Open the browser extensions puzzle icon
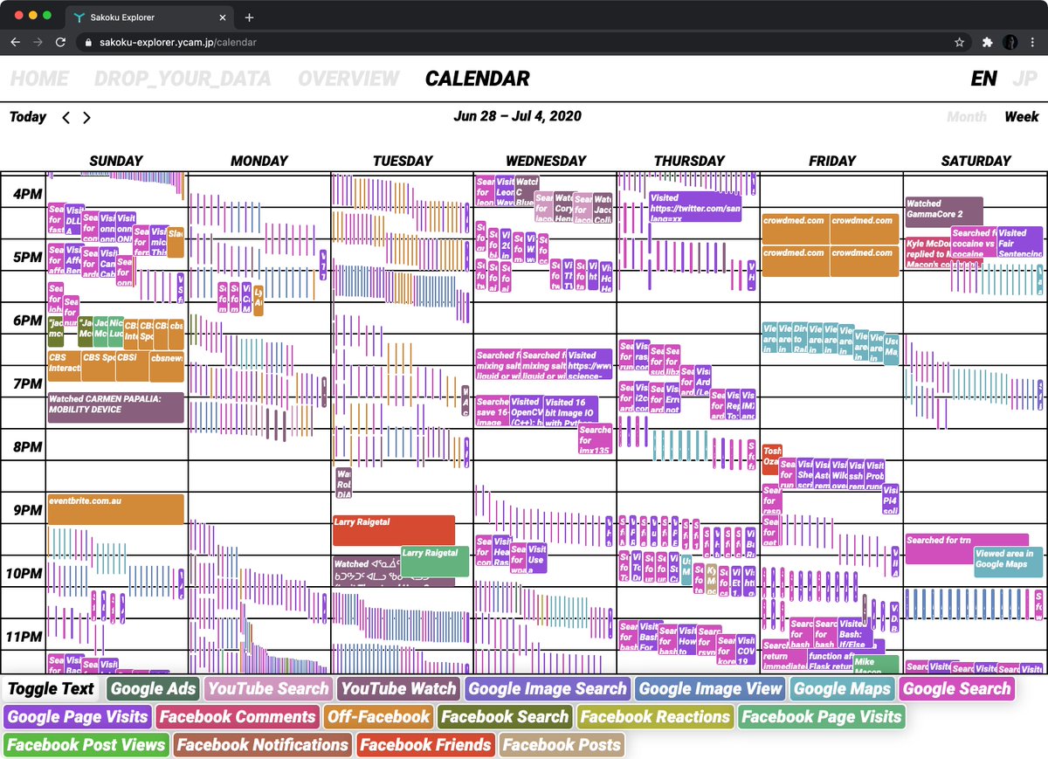The height and width of the screenshot is (759, 1048). coord(988,42)
